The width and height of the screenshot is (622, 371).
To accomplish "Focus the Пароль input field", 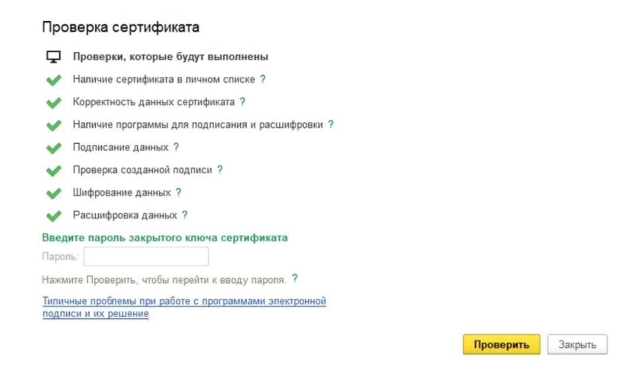I will 146,257.
